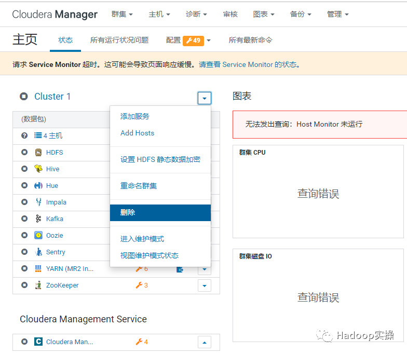Screen dimensions: 407x354
Task: Open the 诊断 menu in top navigation
Action: coord(196,14)
